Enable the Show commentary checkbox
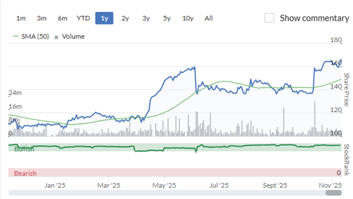This screenshot has height=199, width=353. [x=269, y=18]
